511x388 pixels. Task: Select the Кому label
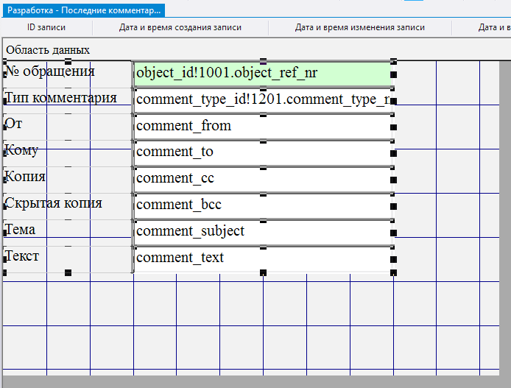point(21,150)
